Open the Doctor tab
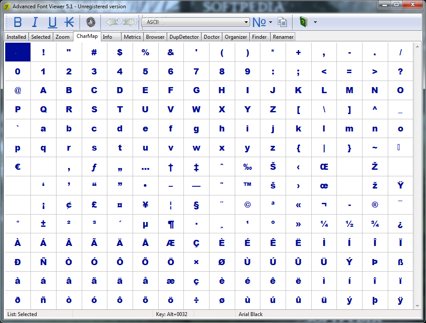The image size is (426, 323). [212, 37]
